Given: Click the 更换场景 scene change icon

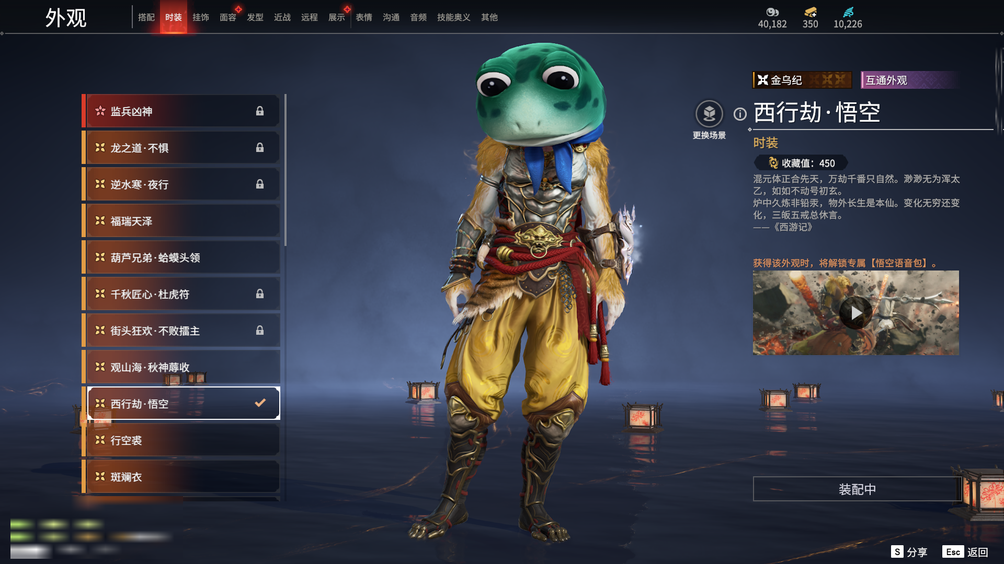Looking at the screenshot, I should (x=709, y=114).
